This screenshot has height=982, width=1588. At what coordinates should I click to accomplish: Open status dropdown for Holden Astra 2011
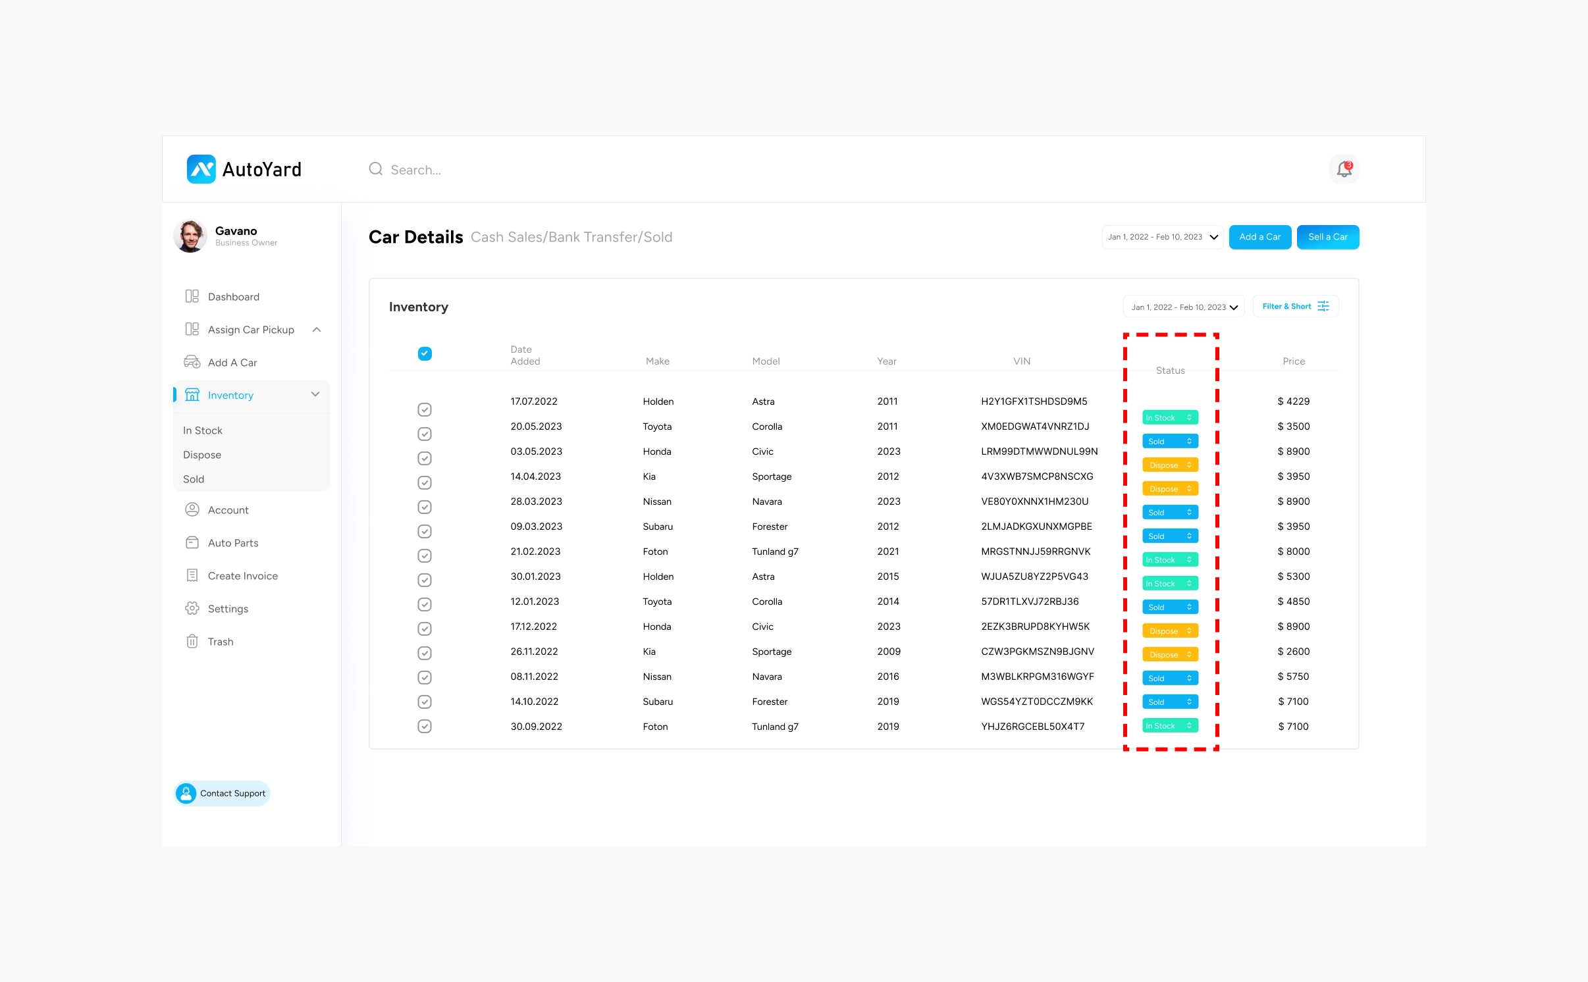click(x=1170, y=417)
